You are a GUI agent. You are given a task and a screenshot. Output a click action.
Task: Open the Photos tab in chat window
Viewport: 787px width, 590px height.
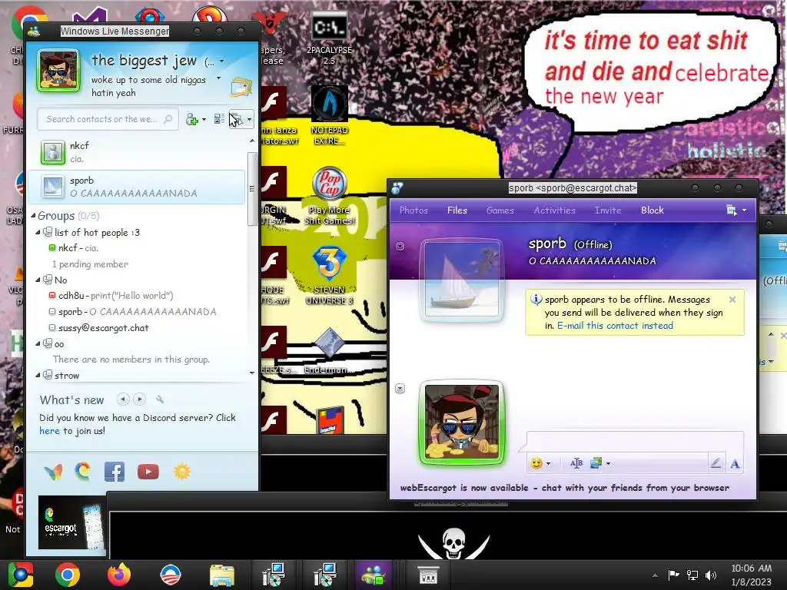pos(413,210)
